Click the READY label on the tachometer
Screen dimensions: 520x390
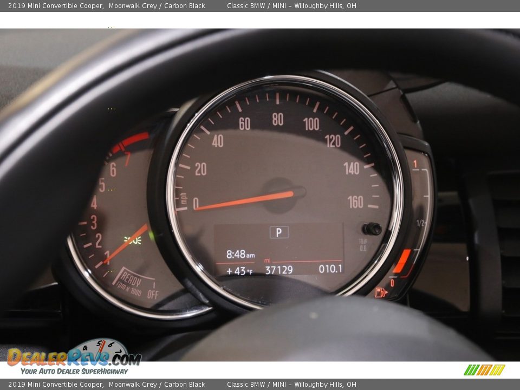pyautogui.click(x=131, y=279)
